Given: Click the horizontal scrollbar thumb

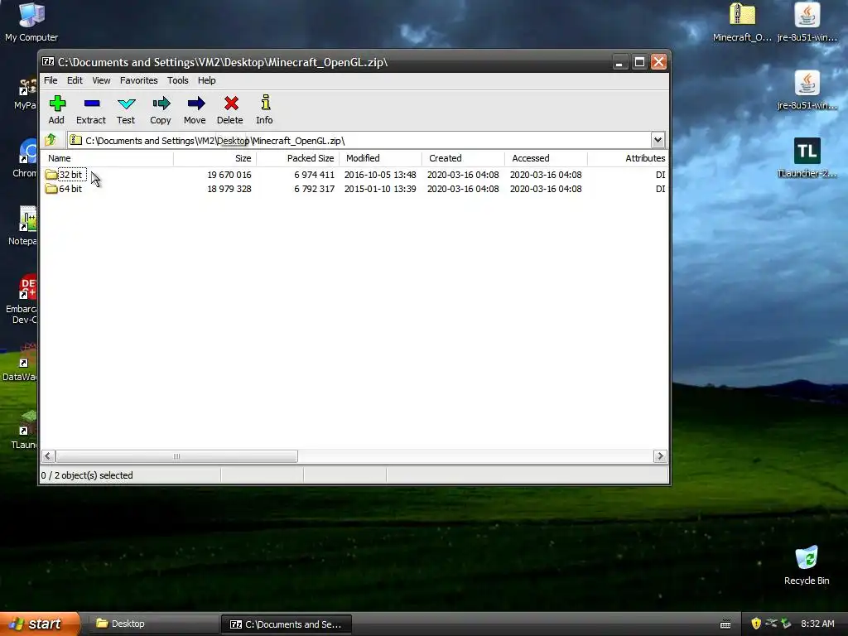Looking at the screenshot, I should click(x=176, y=456).
